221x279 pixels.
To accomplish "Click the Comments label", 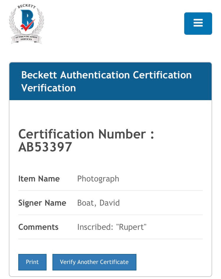I will point(38,227).
